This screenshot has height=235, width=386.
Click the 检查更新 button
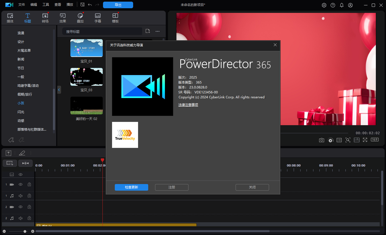[131, 187]
